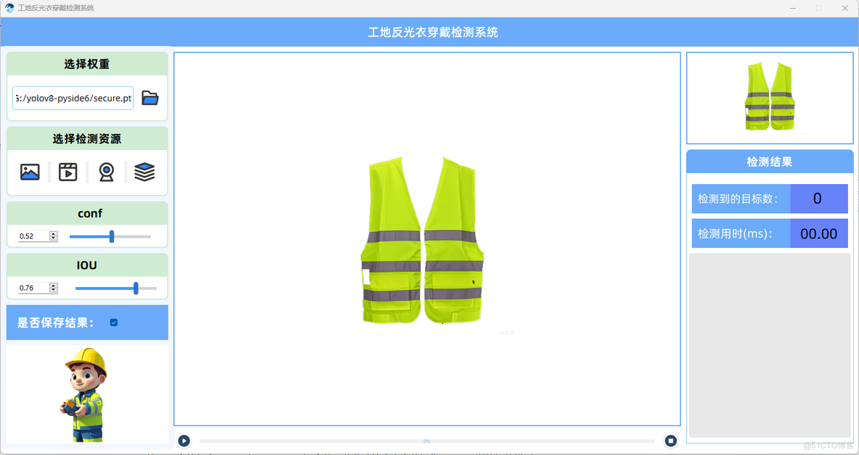
Task: Click the conf value spin box
Action: tap(38, 235)
